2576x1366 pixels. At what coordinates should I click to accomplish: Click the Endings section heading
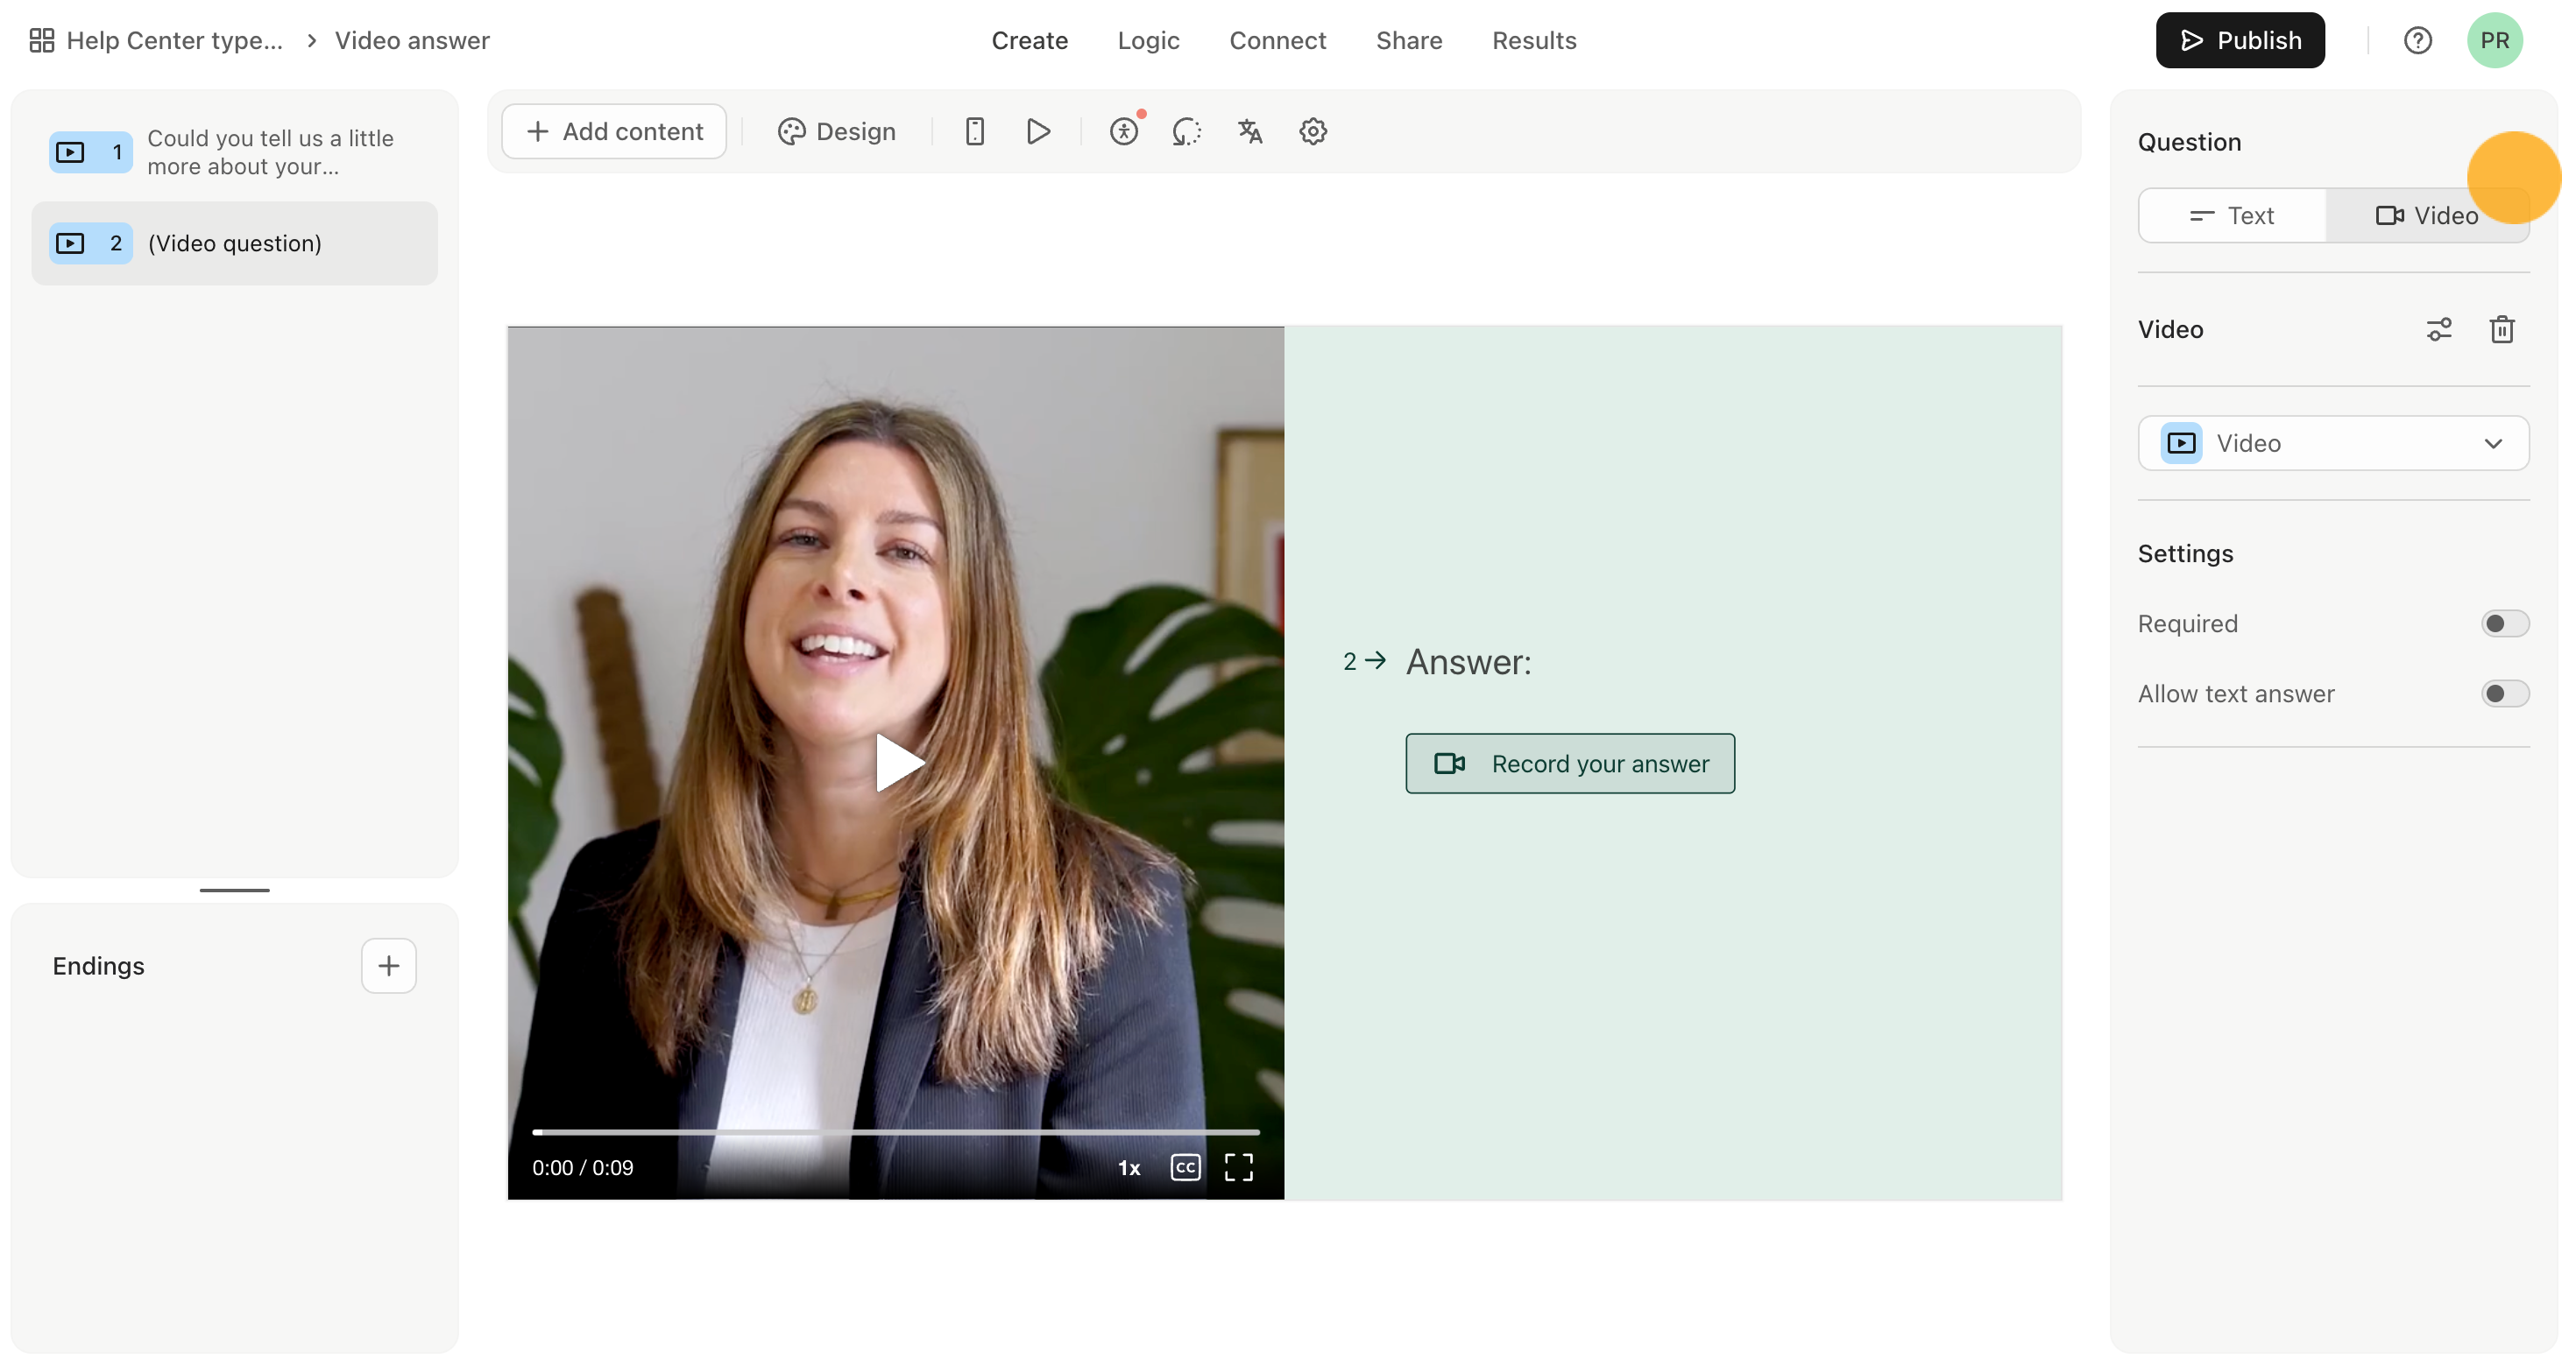[x=98, y=965]
